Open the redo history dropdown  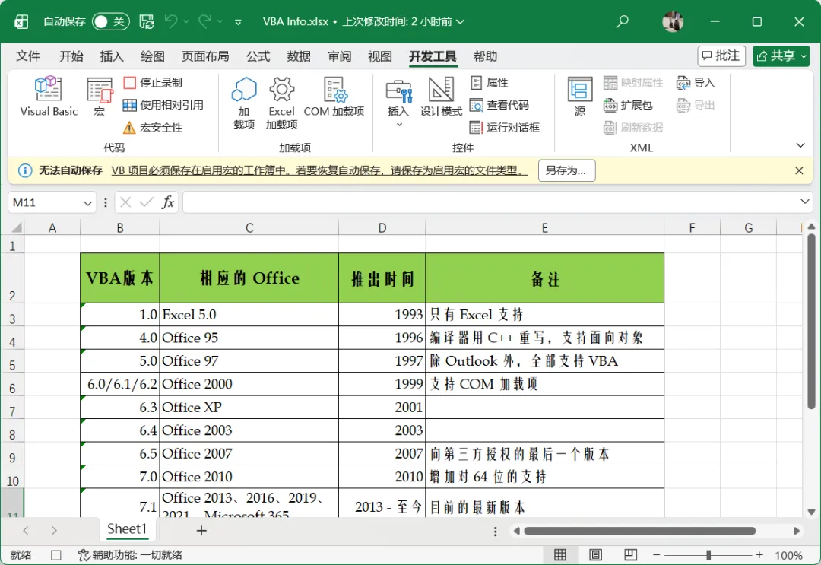(x=220, y=21)
